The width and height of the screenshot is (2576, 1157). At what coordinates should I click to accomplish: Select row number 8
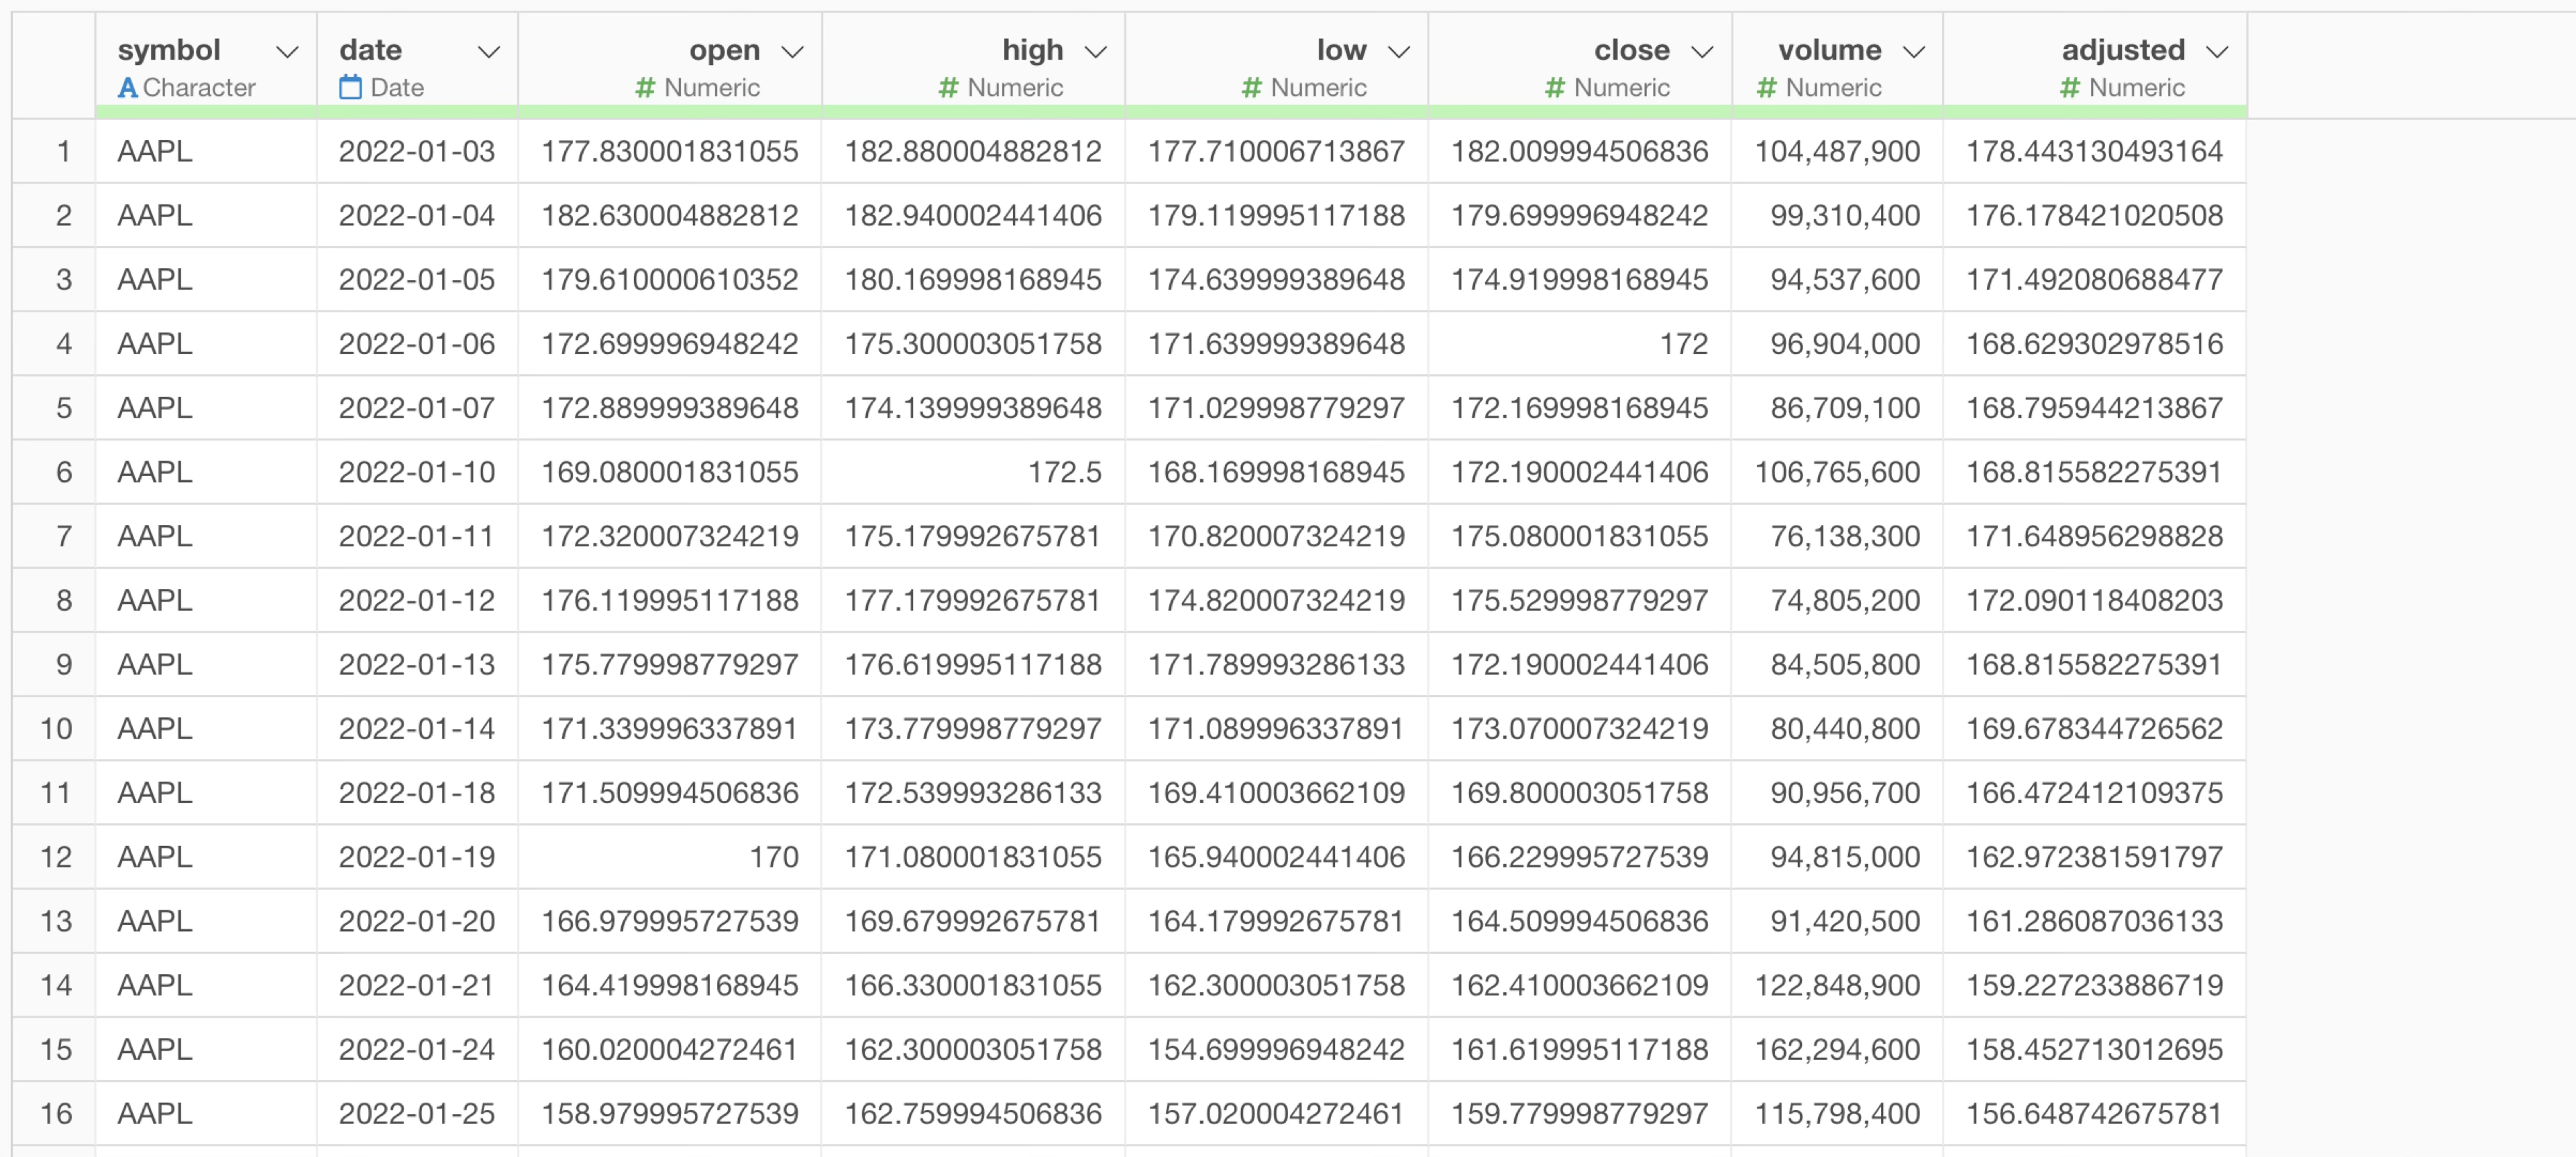click(x=63, y=601)
